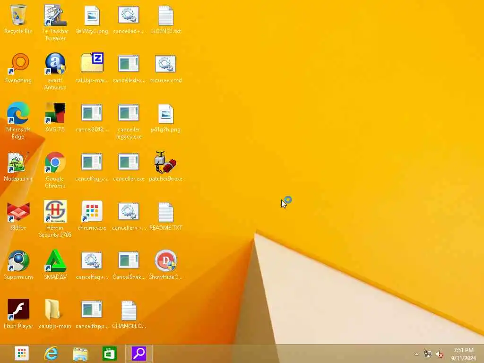Select the calubjs-main zip archive icon
Image resolution: width=484 pixels, height=363 pixels.
(x=92, y=63)
